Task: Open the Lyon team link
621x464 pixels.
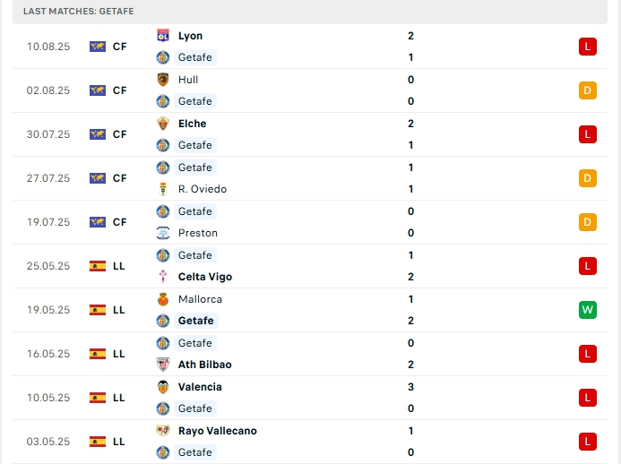Action: pyautogui.click(x=190, y=36)
